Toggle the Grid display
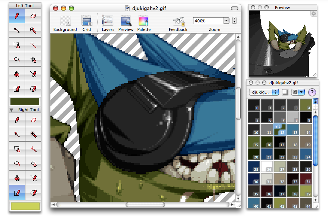 click(x=87, y=23)
